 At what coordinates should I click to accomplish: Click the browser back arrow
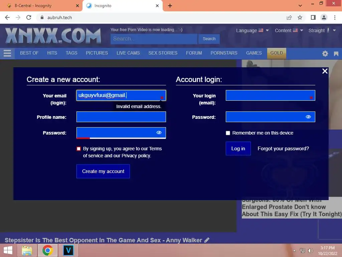click(x=7, y=17)
